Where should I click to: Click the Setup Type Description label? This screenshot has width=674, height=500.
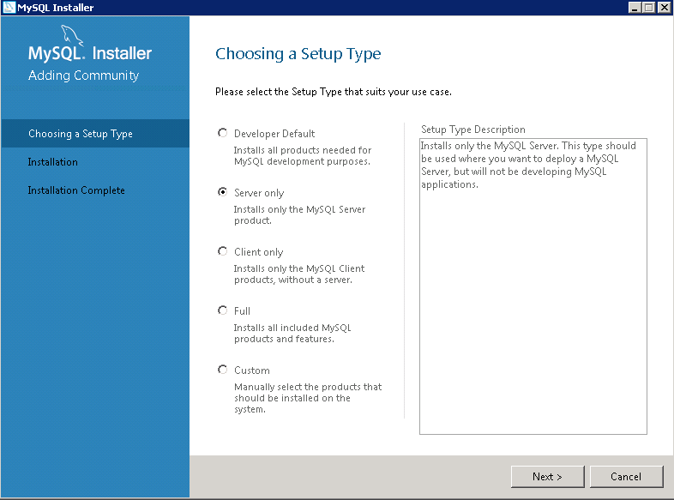click(x=472, y=130)
